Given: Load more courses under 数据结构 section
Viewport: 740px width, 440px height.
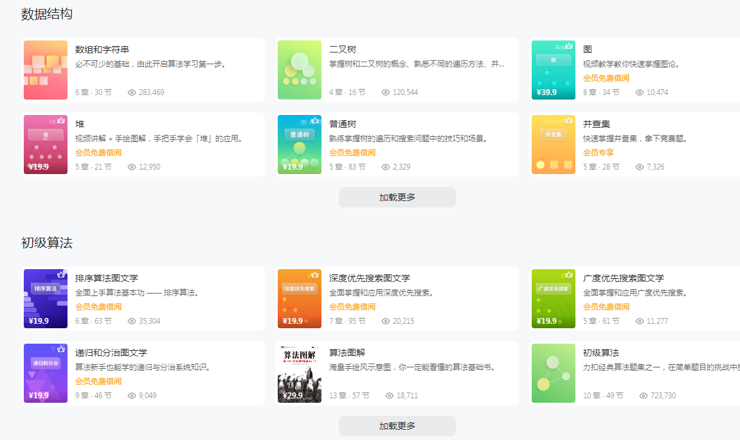Looking at the screenshot, I should 397,197.
